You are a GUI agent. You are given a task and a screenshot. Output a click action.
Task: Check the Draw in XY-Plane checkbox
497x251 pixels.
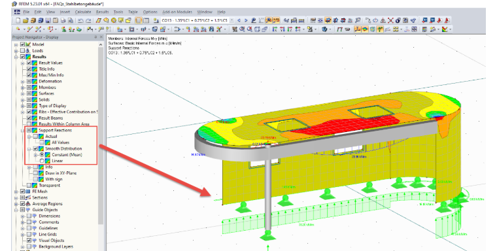click(35, 173)
